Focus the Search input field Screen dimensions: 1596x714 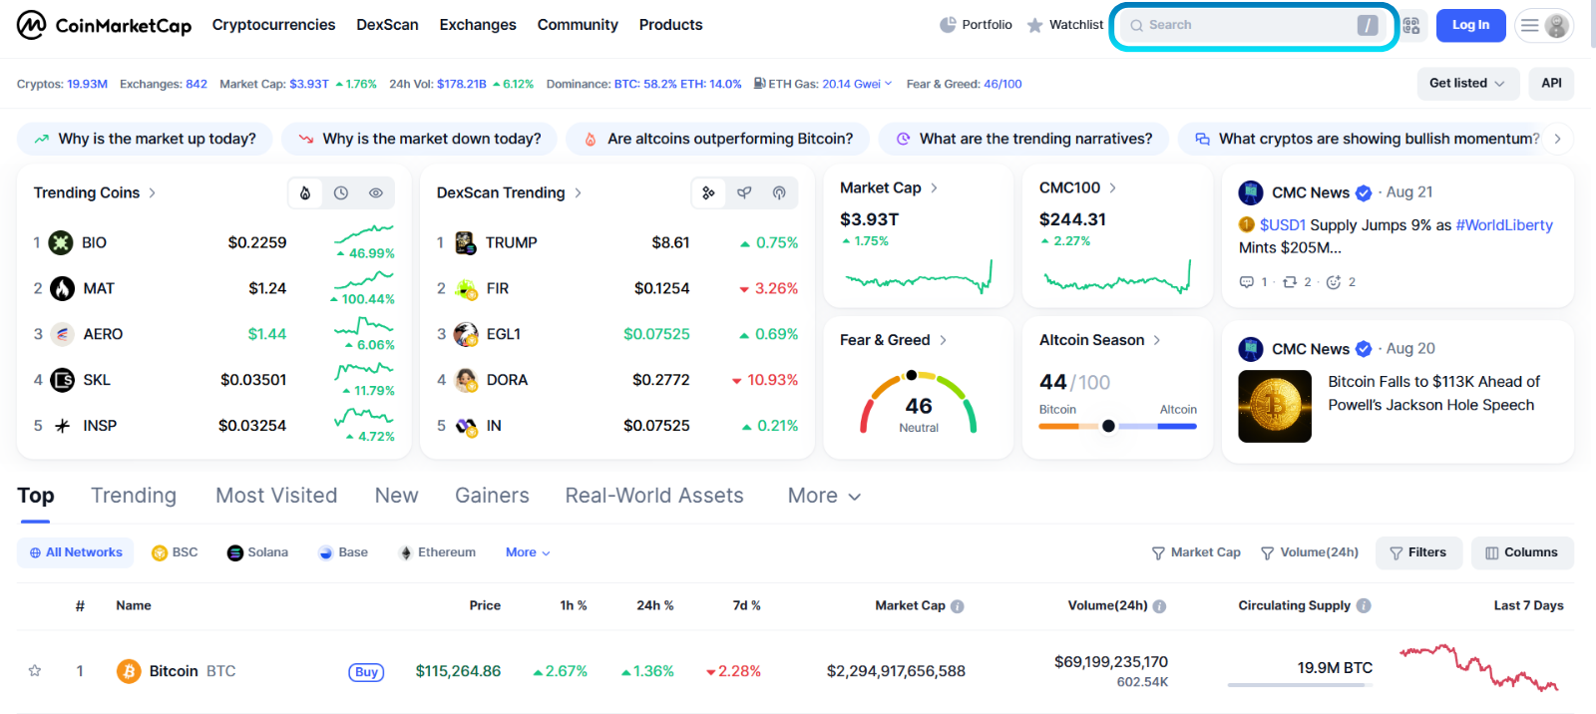click(1253, 25)
